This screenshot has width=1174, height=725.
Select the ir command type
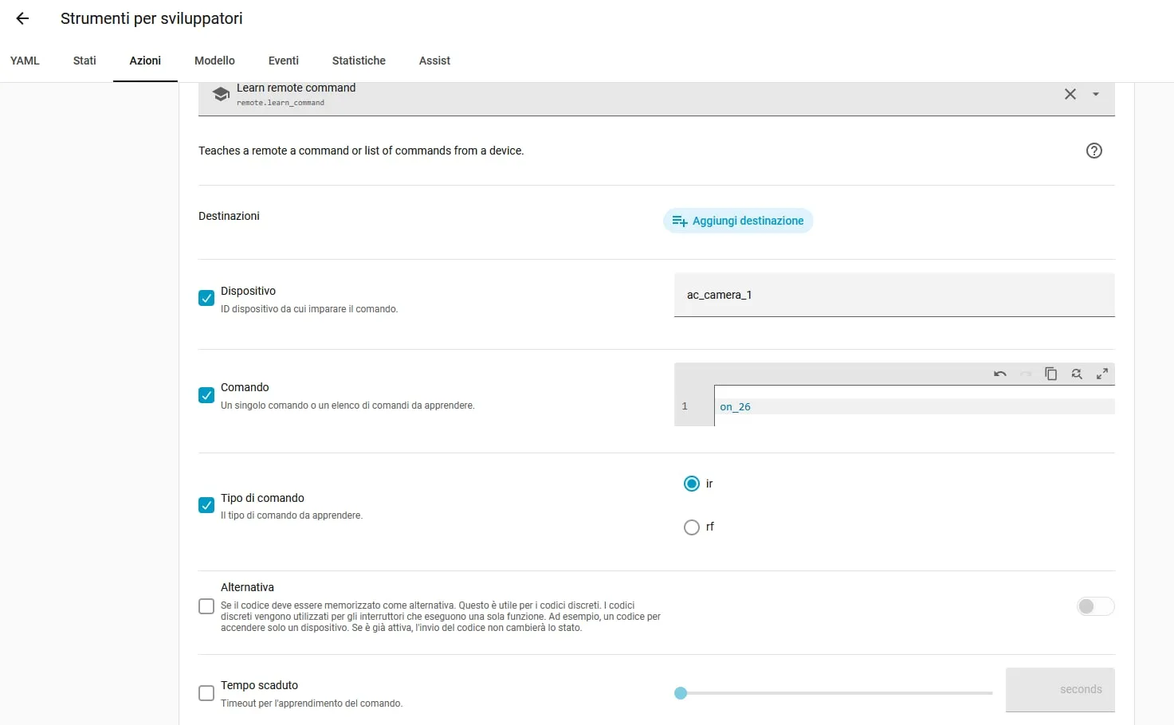[692, 484]
